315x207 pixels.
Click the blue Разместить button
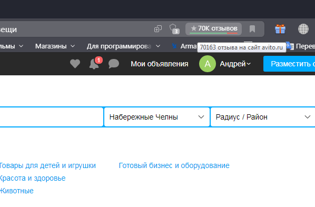click(289, 64)
